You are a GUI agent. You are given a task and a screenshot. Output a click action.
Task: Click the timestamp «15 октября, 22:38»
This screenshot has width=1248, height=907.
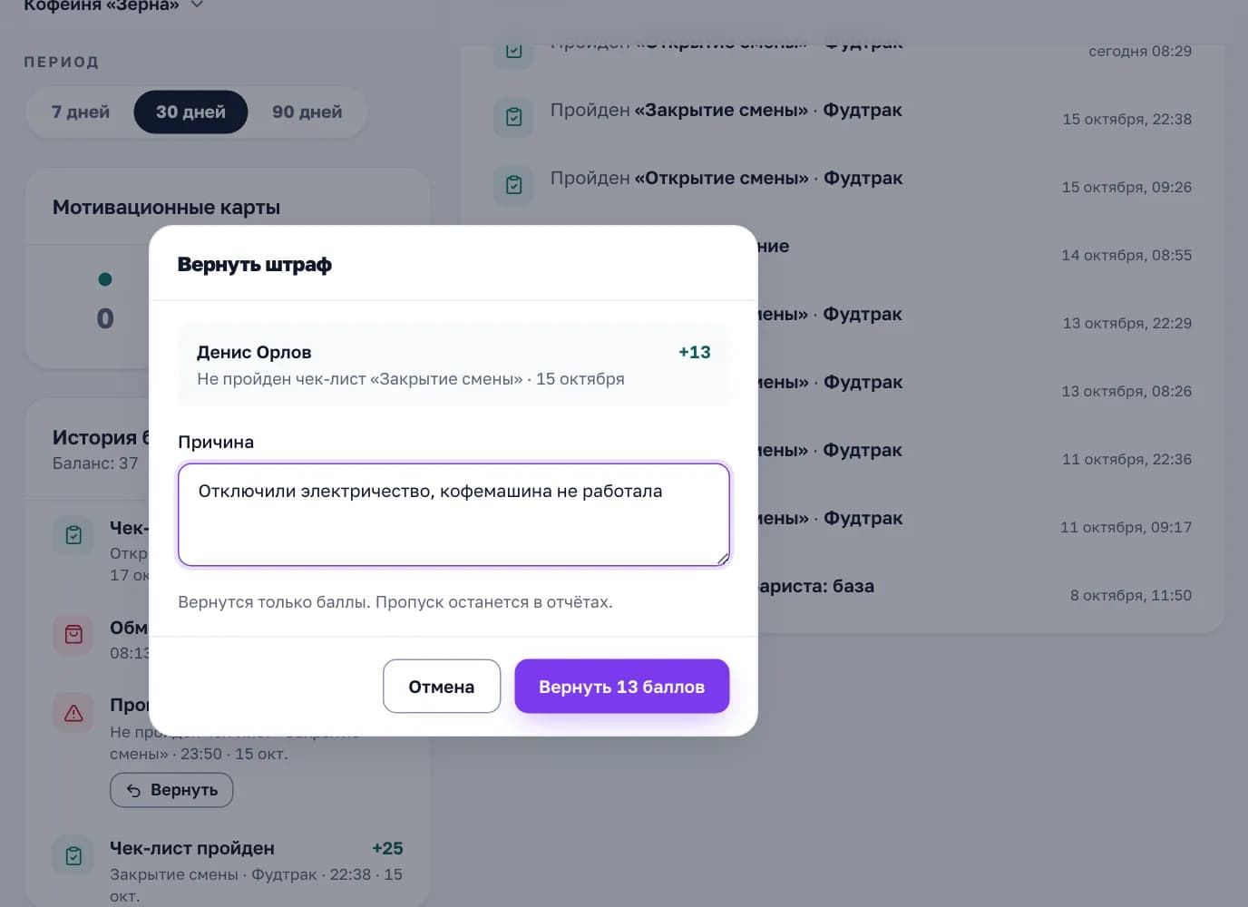pyautogui.click(x=1127, y=120)
